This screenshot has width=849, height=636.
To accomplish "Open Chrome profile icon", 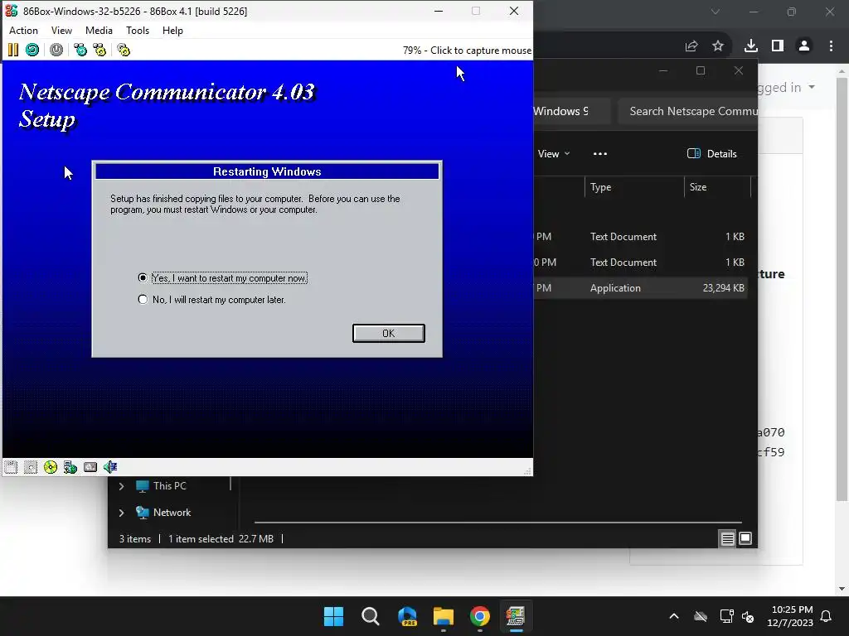I will (x=804, y=46).
